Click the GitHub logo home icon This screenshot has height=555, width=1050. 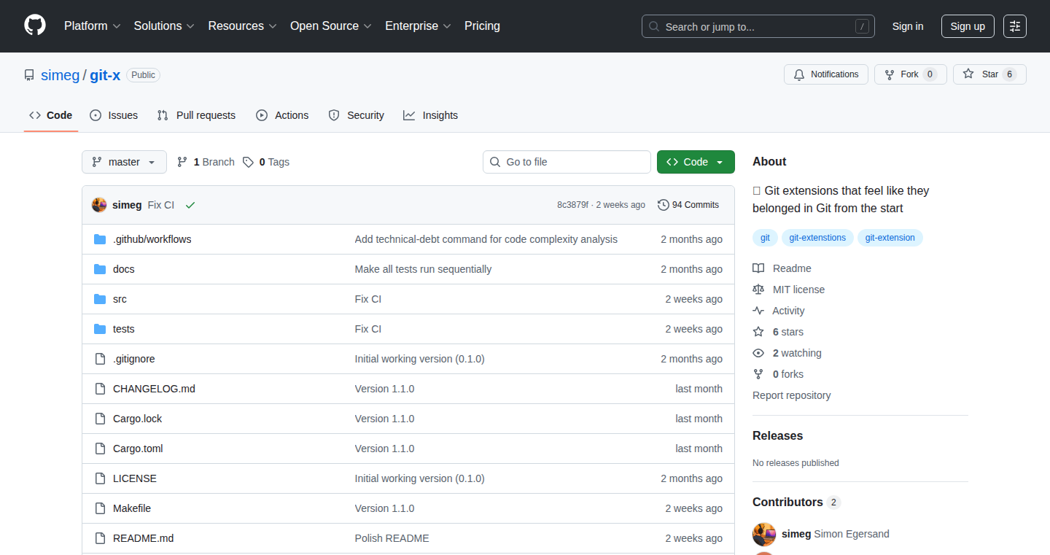pos(35,26)
